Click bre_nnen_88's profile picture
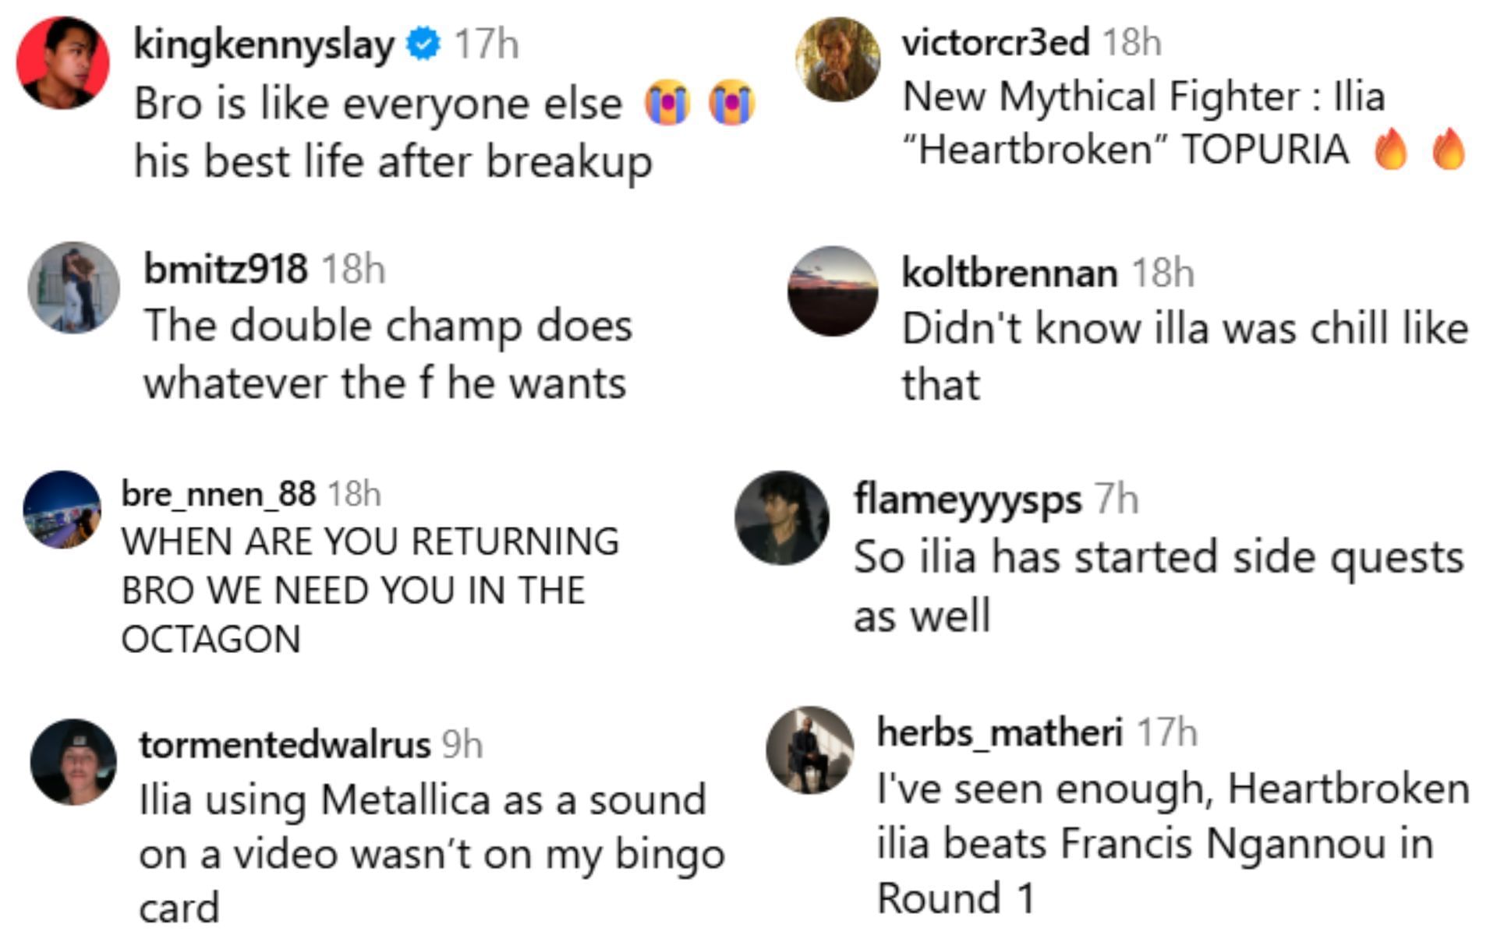The height and width of the screenshot is (935, 1497). coord(62,509)
